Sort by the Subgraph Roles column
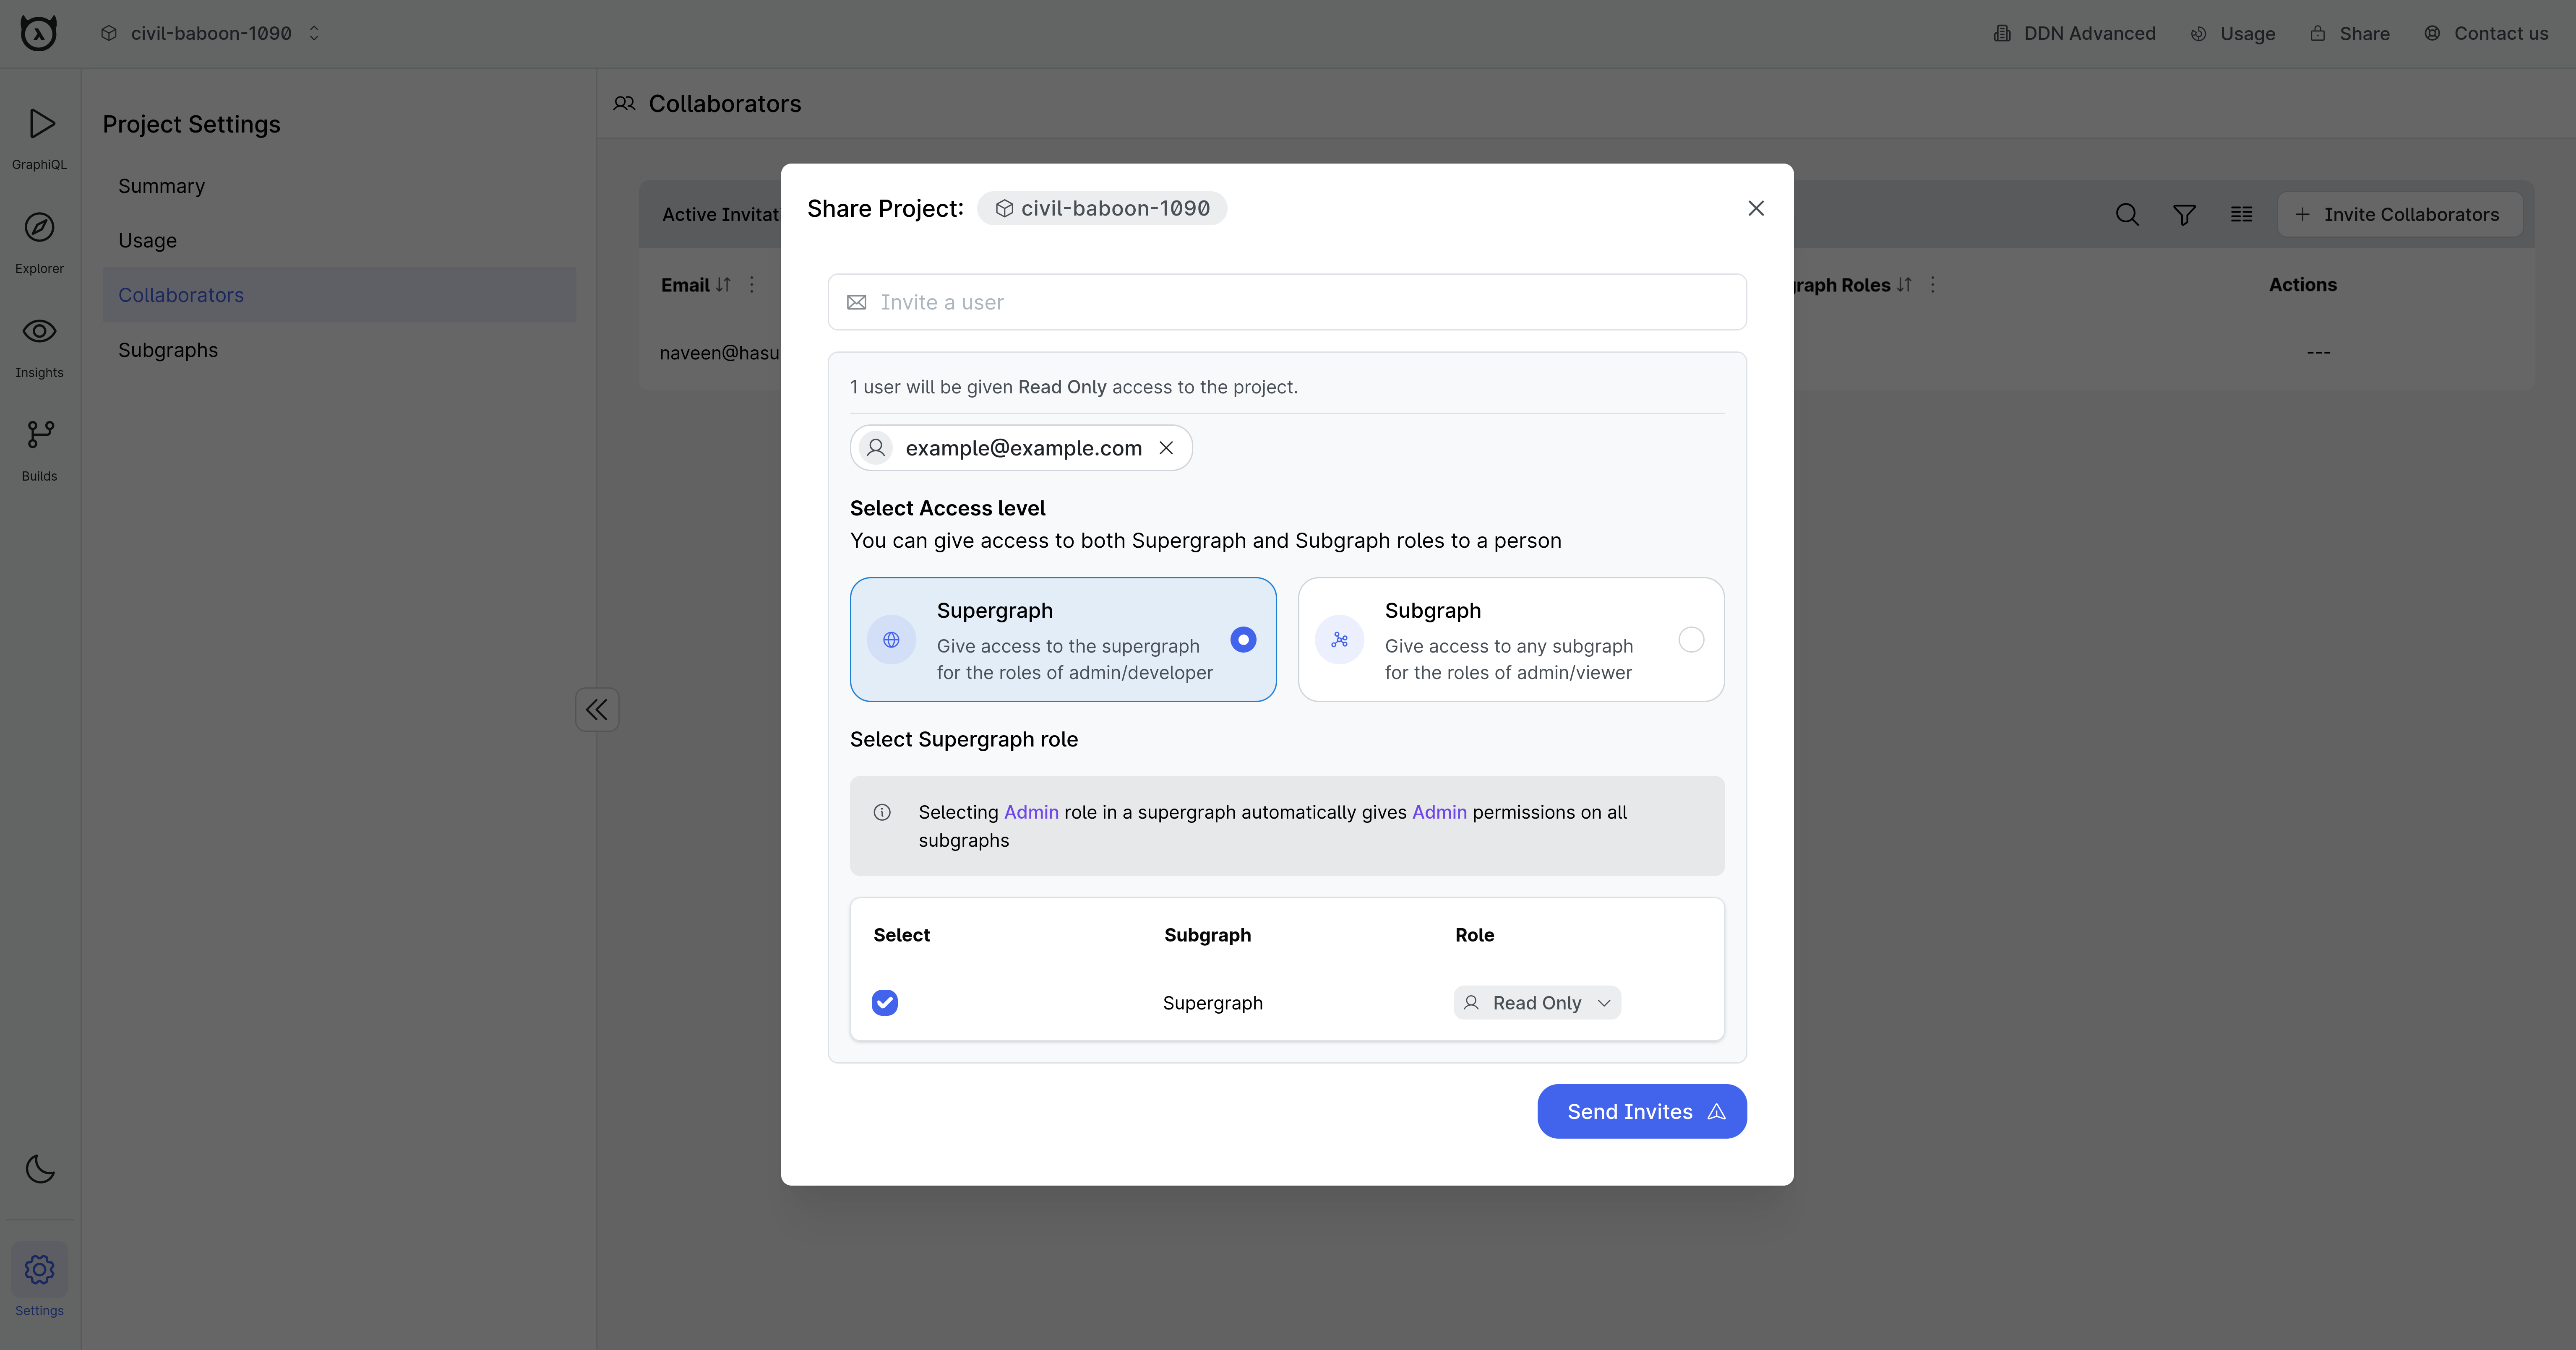Screen dimensions: 2576x1350 click(1904, 285)
